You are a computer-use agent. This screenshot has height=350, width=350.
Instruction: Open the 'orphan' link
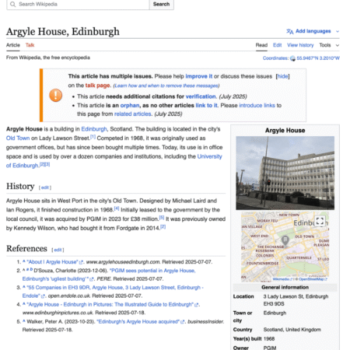tap(130, 105)
